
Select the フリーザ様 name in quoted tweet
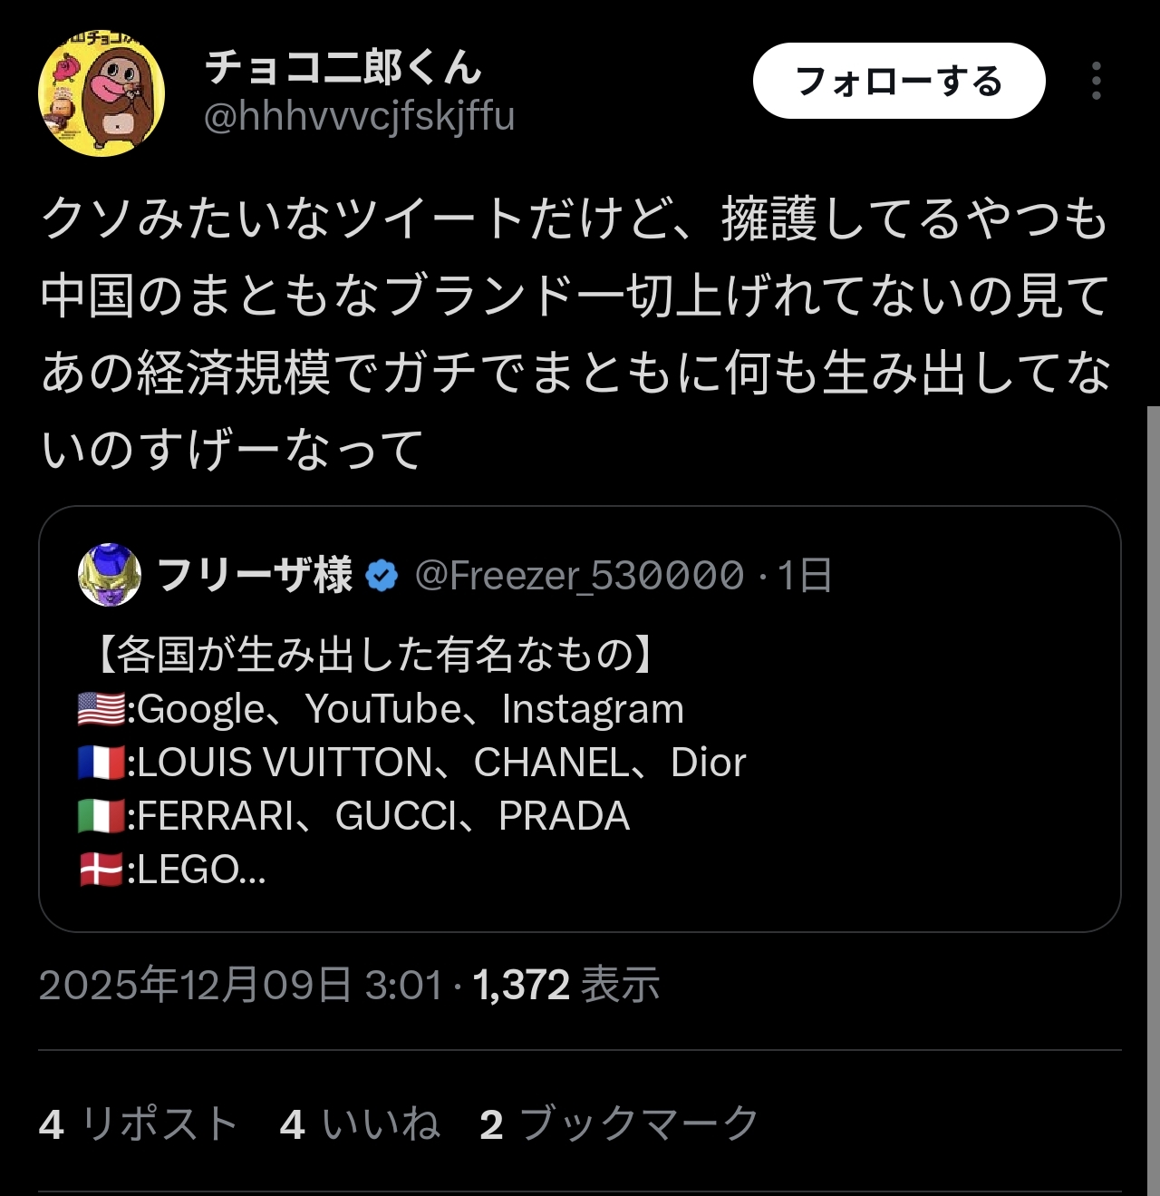(x=254, y=575)
